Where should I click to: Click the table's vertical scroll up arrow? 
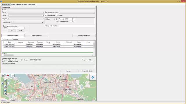coord(94,42)
